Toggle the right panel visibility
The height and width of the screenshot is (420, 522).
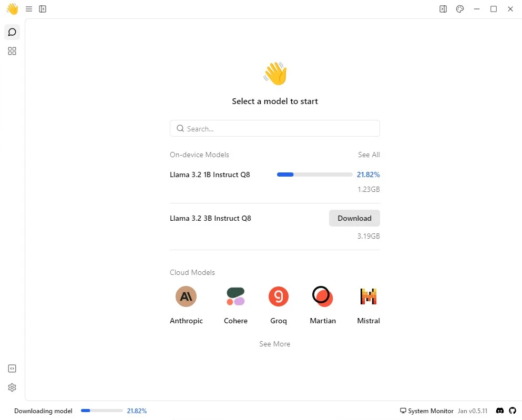coord(443,9)
